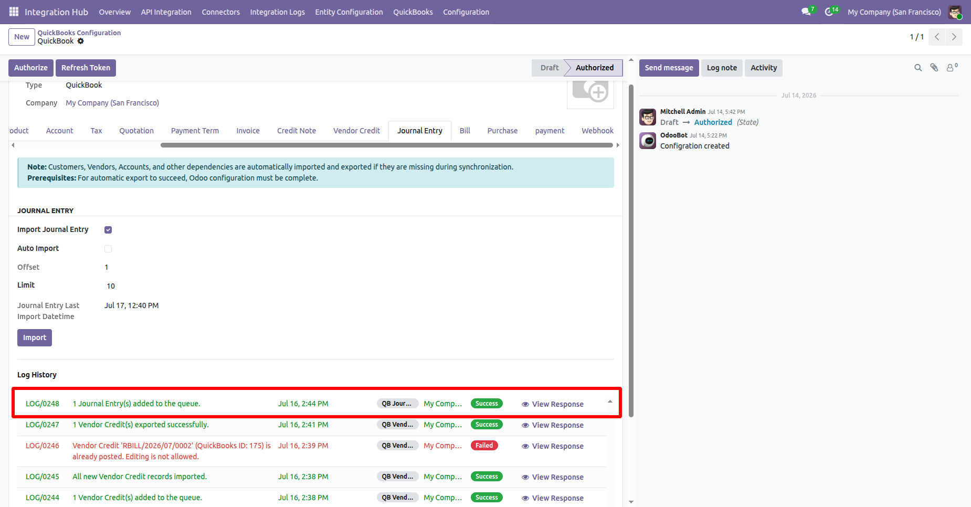The height and width of the screenshot is (507, 971).
Task: Open the conversations chat icon with badge 7
Action: coord(806,12)
